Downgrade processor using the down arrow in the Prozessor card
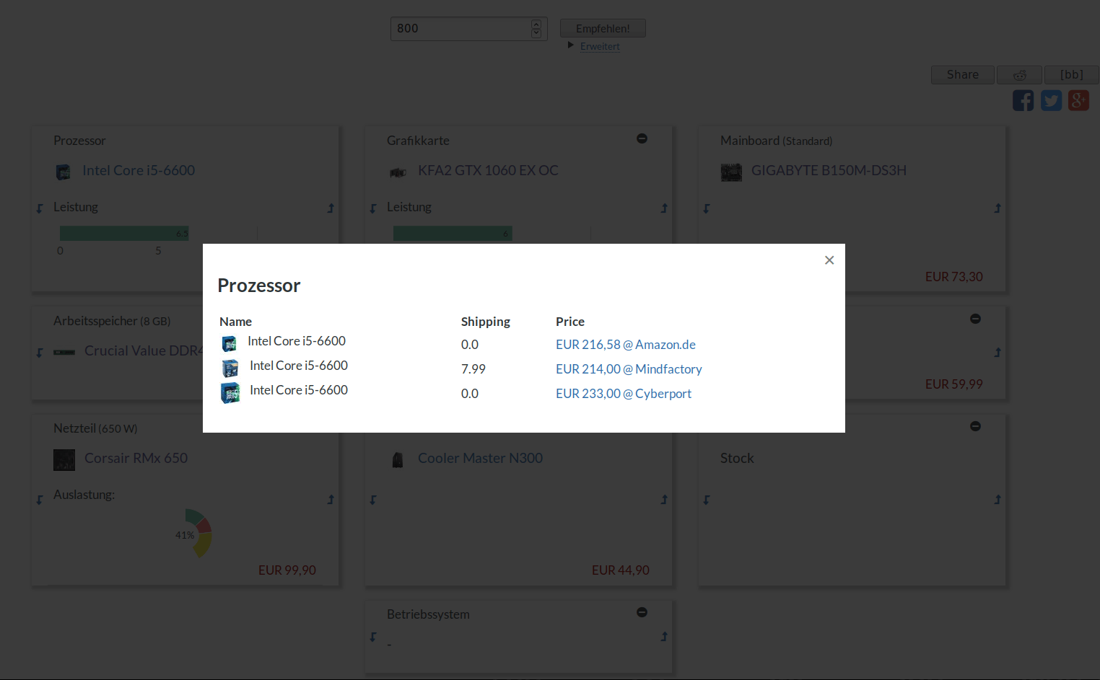The width and height of the screenshot is (1100, 680). (40, 208)
